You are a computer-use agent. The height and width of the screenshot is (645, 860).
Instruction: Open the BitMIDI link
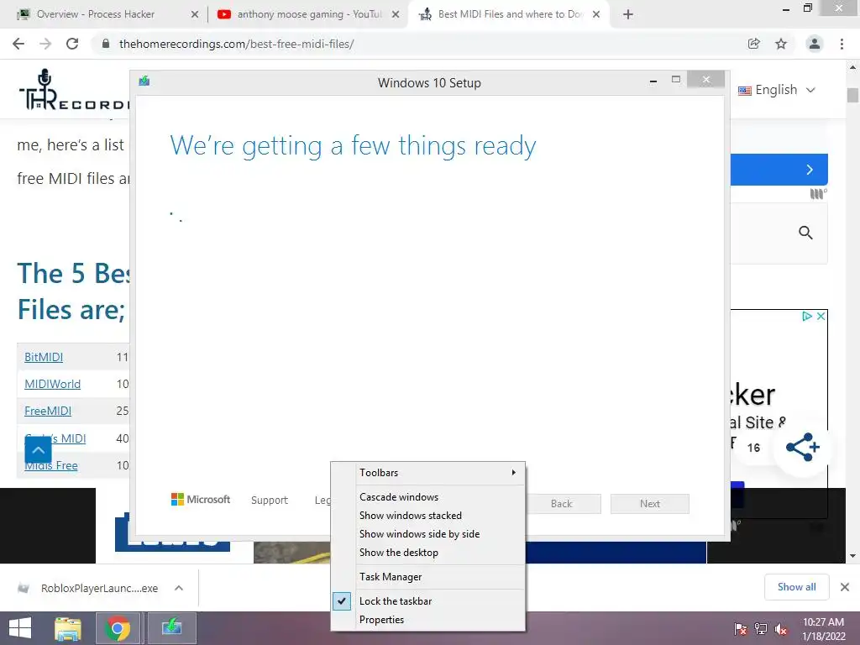click(44, 357)
